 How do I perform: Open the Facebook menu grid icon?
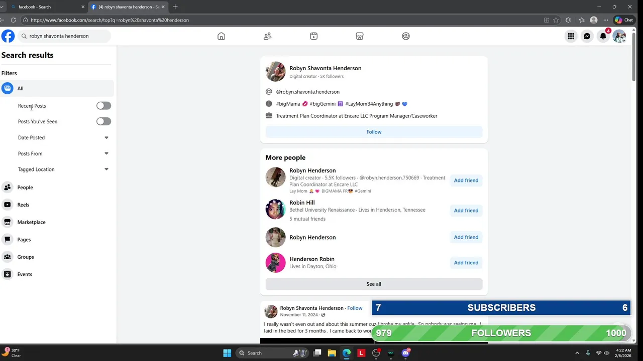pos(571,36)
